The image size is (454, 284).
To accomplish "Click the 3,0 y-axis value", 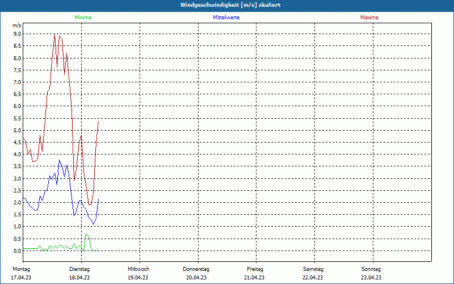I will tap(18, 178).
